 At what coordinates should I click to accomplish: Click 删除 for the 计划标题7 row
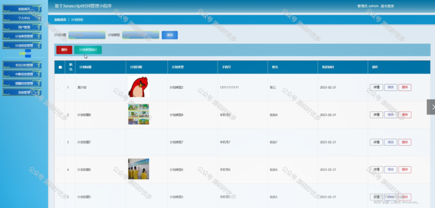(405, 142)
